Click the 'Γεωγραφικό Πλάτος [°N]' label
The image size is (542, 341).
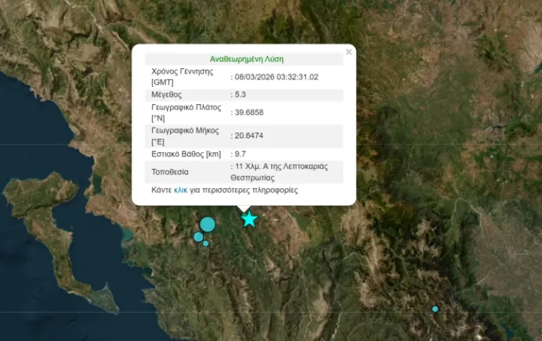coord(186,113)
